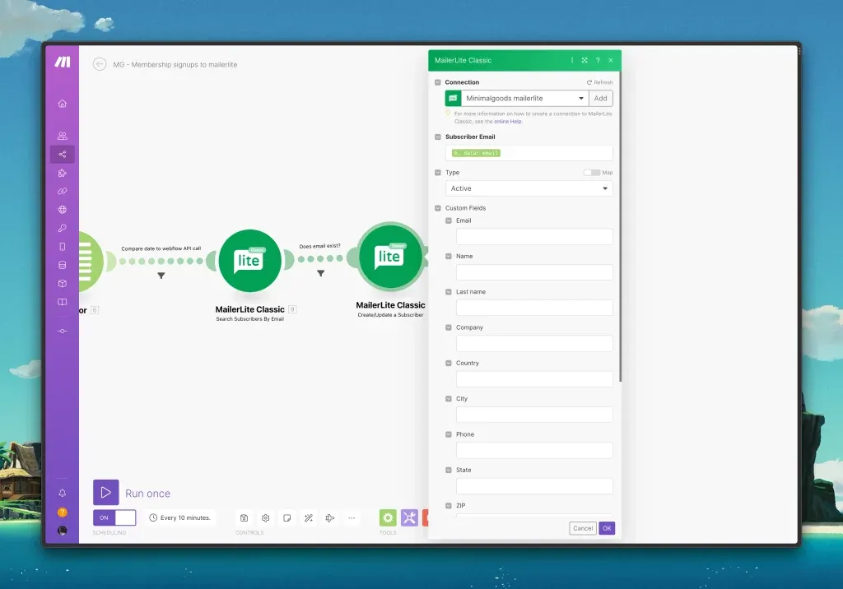
Task: Toggle the scenario scheduling ON switch
Action: pos(114,517)
